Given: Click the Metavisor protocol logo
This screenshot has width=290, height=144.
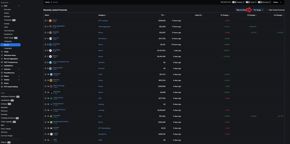Looking at the screenshot, I should (51, 74).
